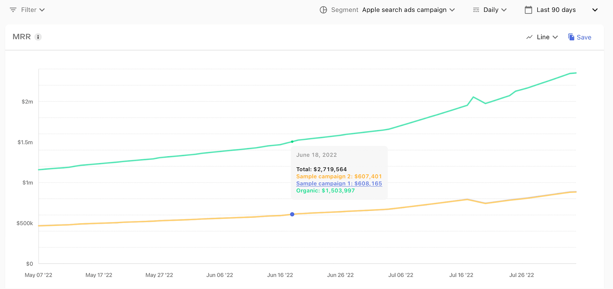This screenshot has height=289, width=613.
Task: Click the filter lines icon
Action: click(13, 10)
